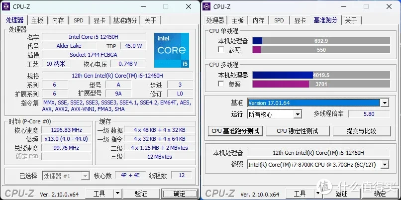The height and width of the screenshot is (200, 401).
Task: Click 确定 button in right window
Action: click(x=380, y=194)
